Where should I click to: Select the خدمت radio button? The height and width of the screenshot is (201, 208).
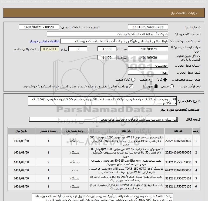point(151,80)
